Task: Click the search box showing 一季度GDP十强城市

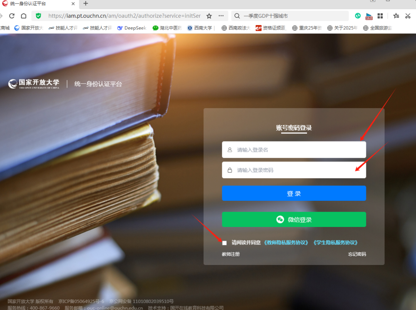Action: (x=290, y=16)
